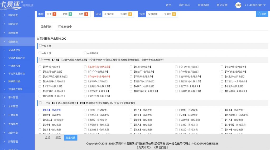
Task: Expand the 加款卡密 sidebar menu
Action: click(x=17, y=133)
